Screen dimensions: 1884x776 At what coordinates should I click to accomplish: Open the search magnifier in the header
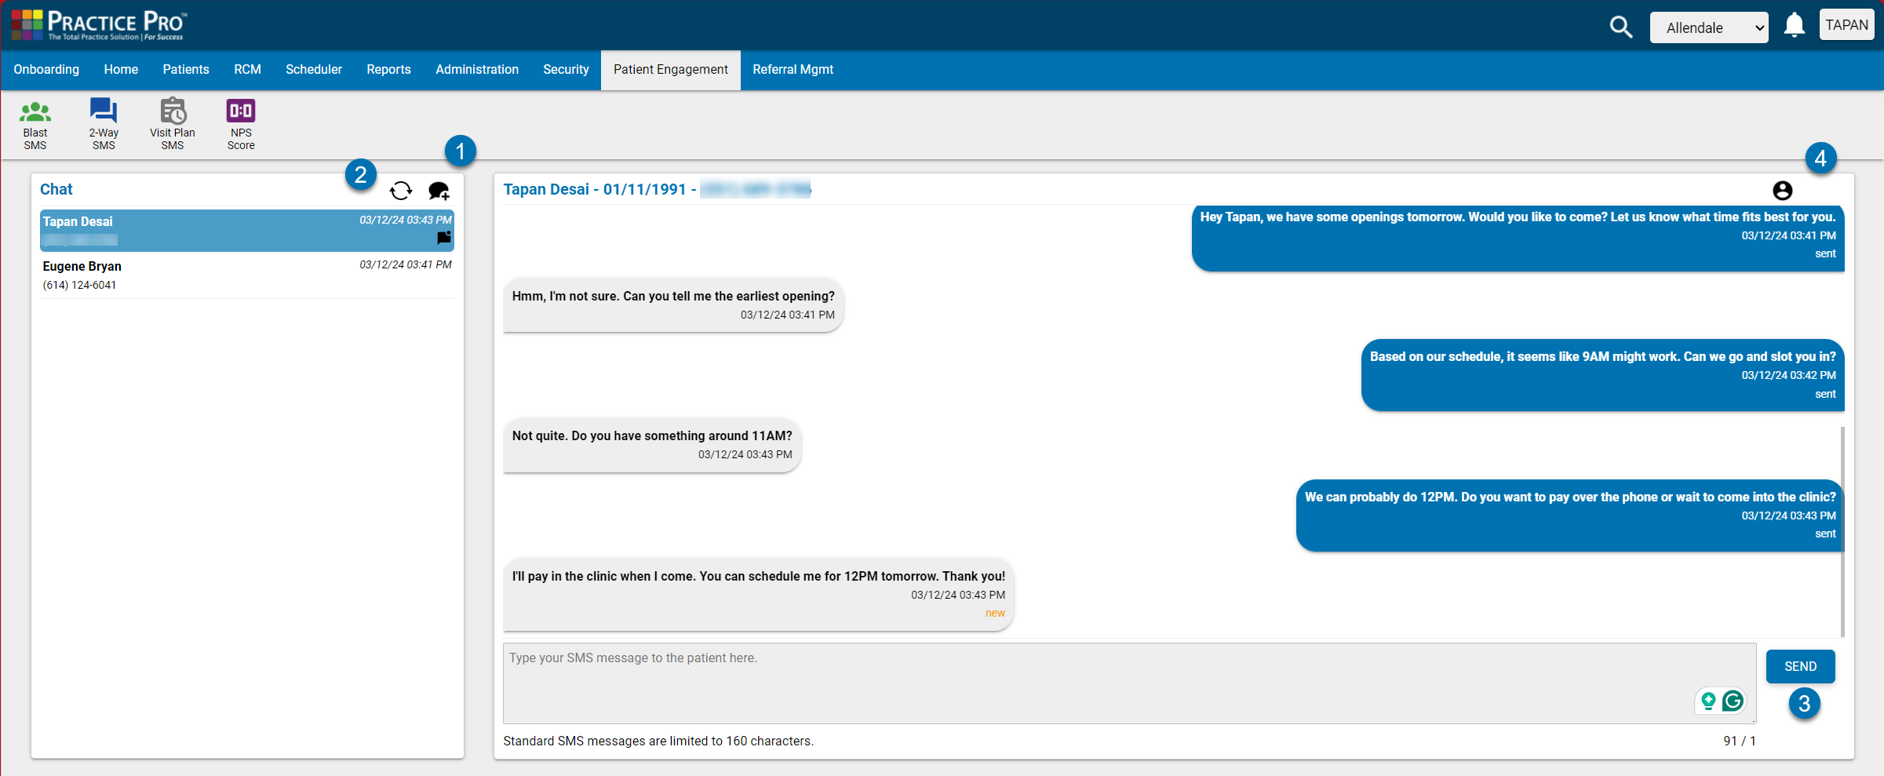tap(1620, 26)
